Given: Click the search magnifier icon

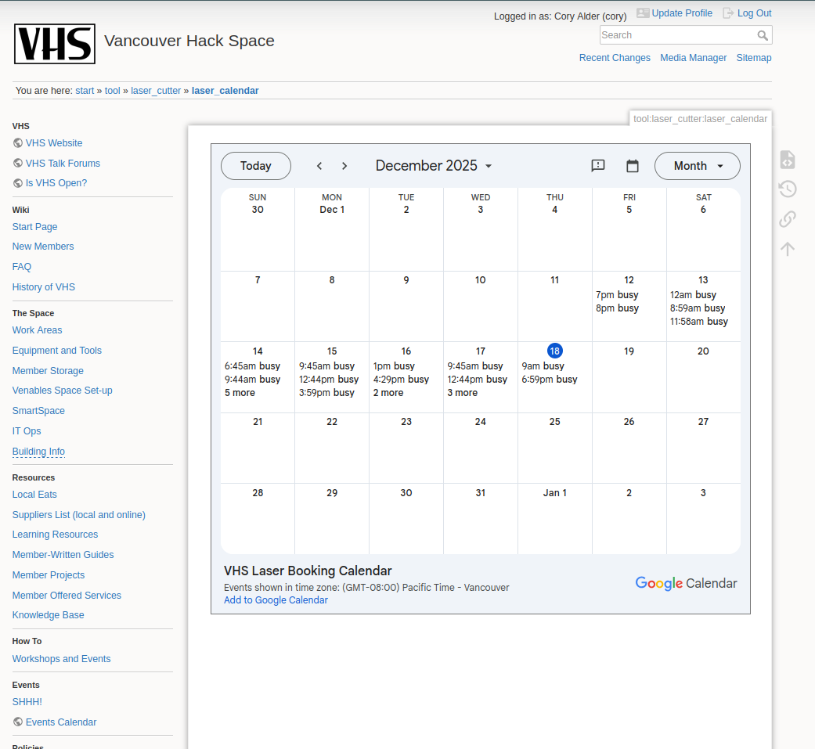Looking at the screenshot, I should 763,35.
